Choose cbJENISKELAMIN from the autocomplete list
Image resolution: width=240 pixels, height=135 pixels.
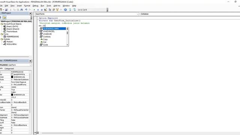pyautogui.click(x=52, y=28)
